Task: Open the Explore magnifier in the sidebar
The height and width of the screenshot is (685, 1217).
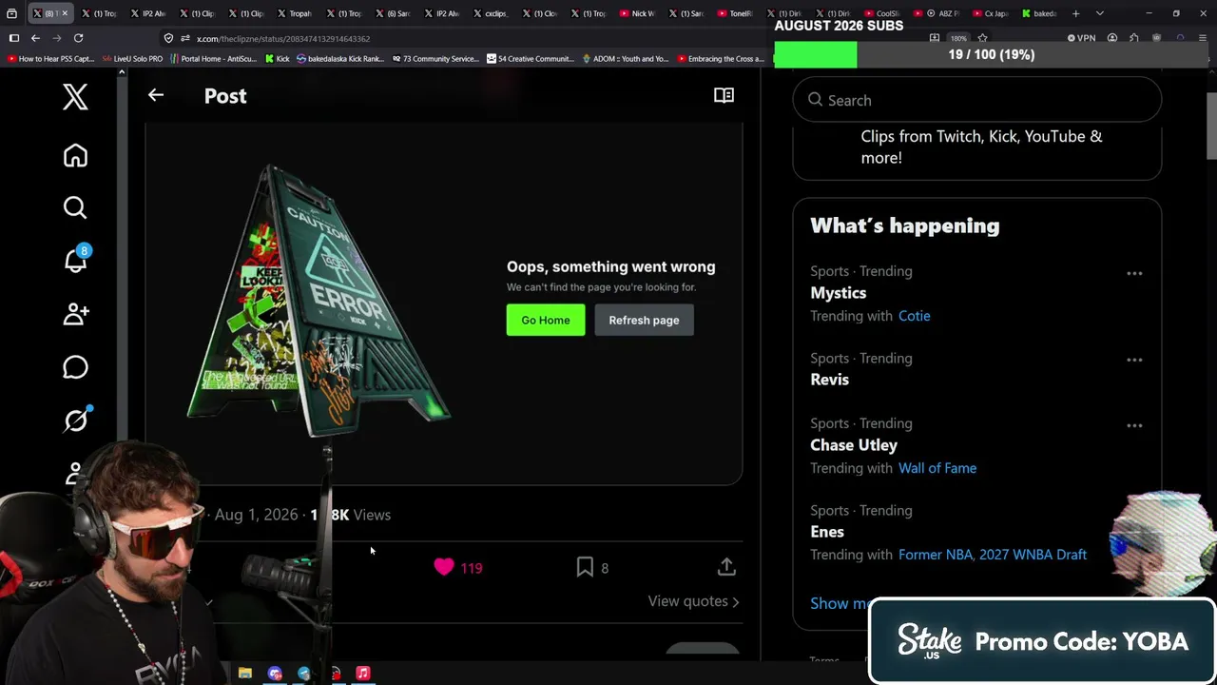Action: tap(75, 207)
